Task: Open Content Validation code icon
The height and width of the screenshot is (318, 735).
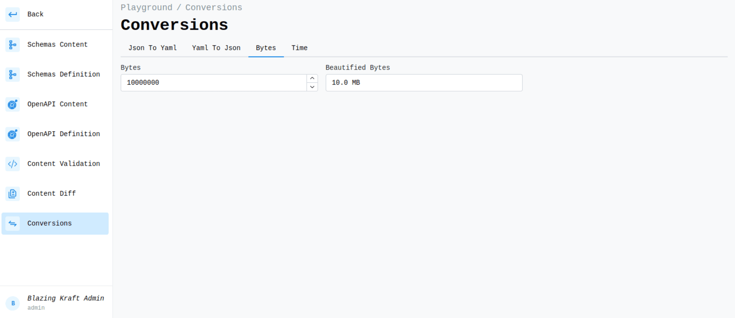Action: pos(13,164)
